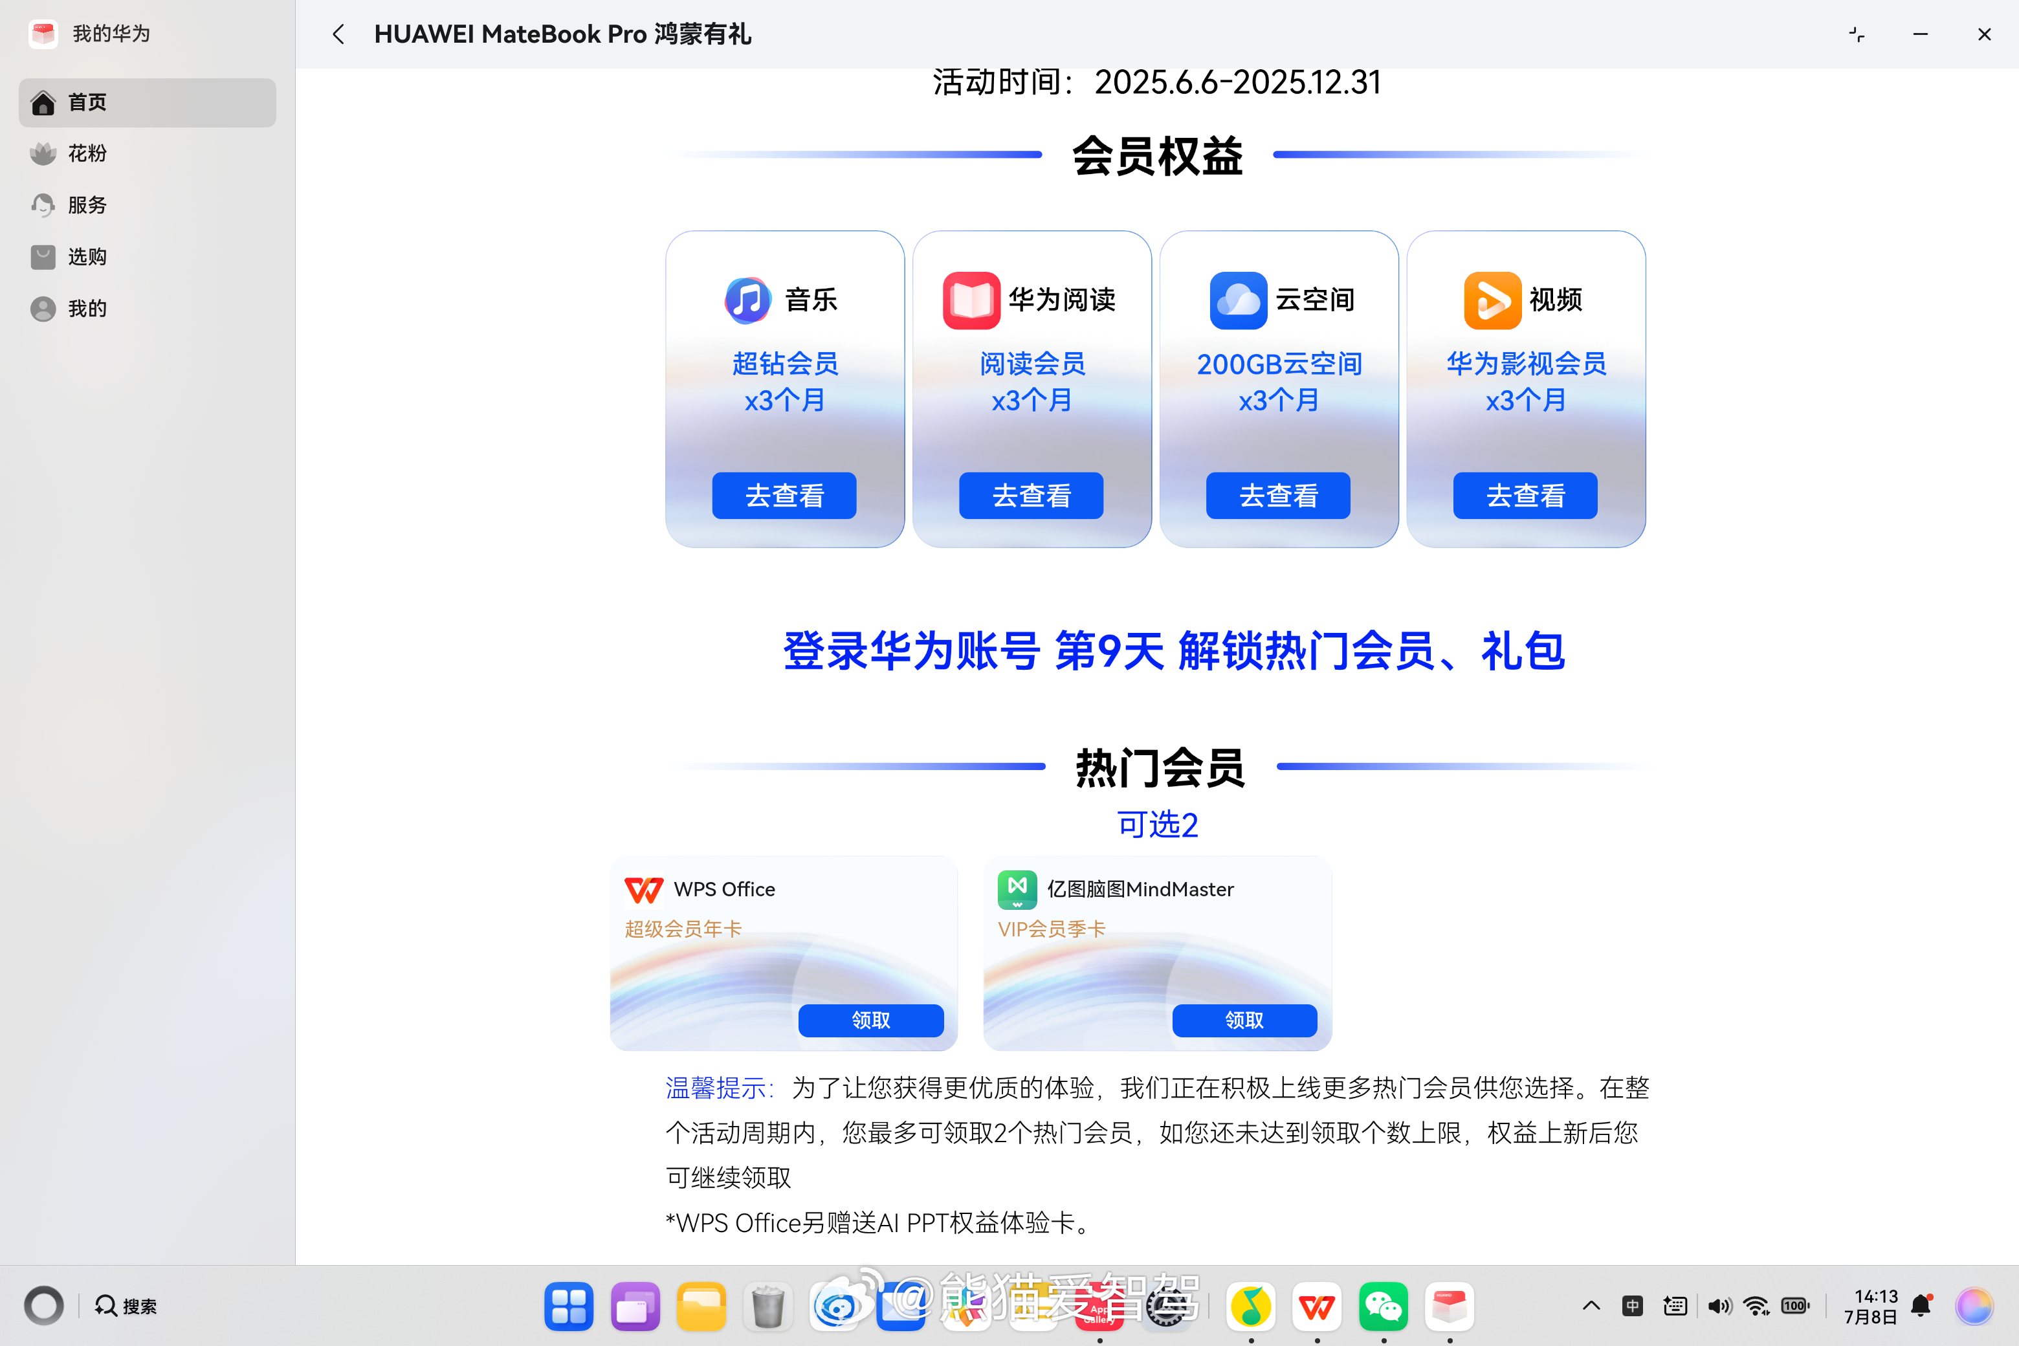Click the 阅读会员 x3个月 text
This screenshot has width=2019, height=1346.
pyautogui.click(x=1032, y=381)
